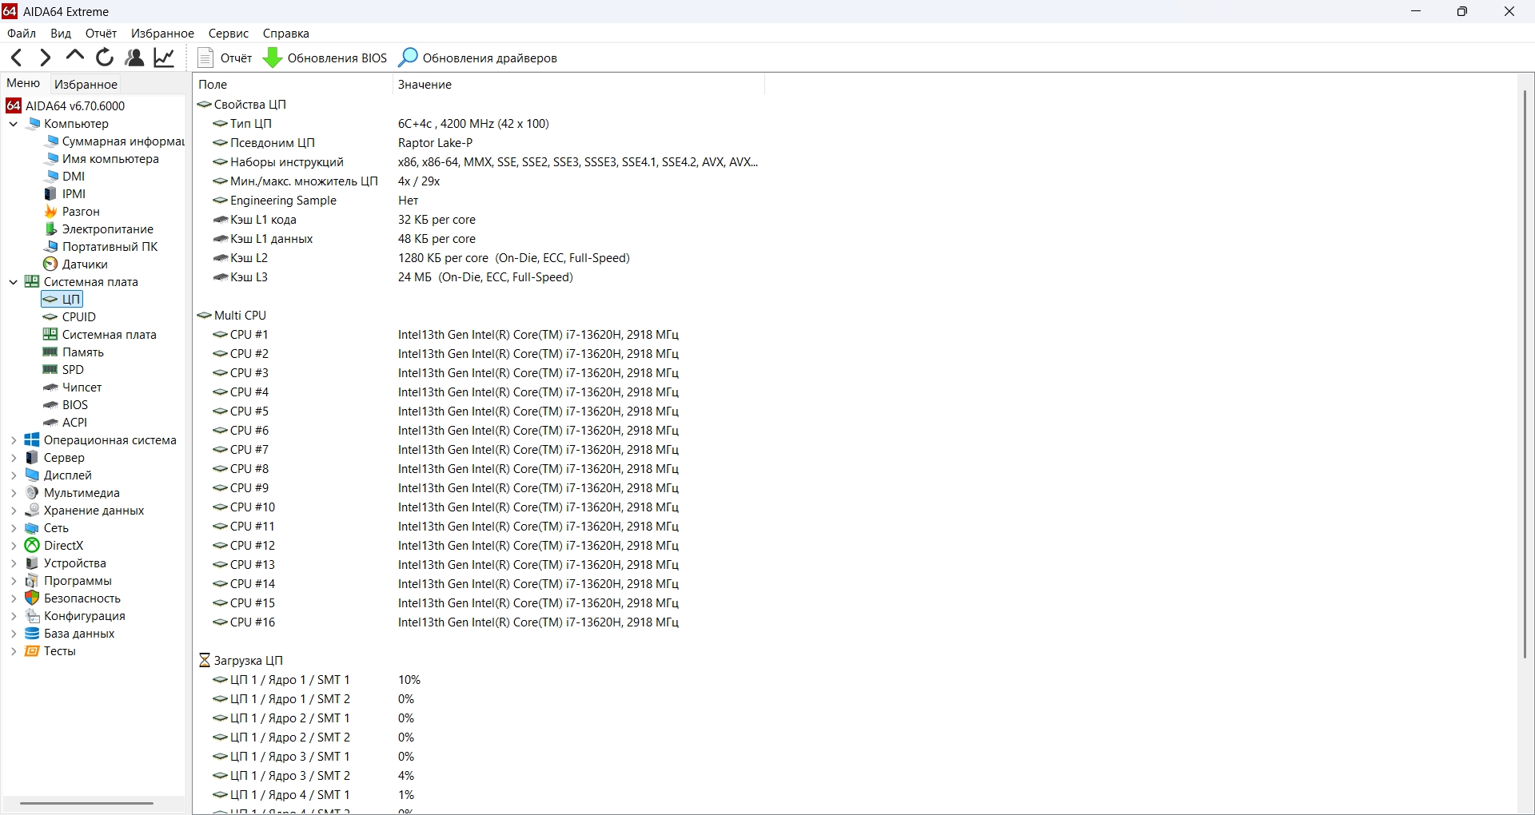This screenshot has width=1535, height=815.
Task: Select the Тип ЦП row
Action: 478,124
